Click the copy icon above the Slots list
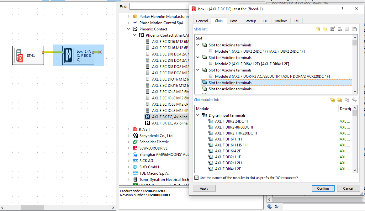Screen dimensions: 365x211 point(347,29)
